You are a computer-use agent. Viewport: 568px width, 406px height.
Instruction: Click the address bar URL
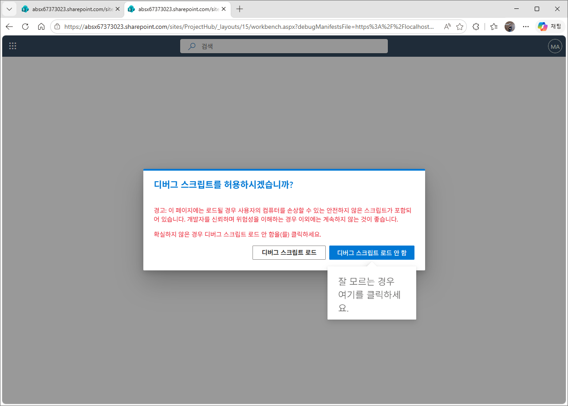point(249,27)
